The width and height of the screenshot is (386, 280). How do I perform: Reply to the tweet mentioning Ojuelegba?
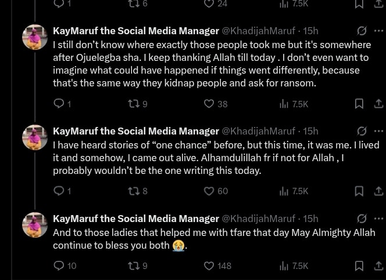(58, 104)
